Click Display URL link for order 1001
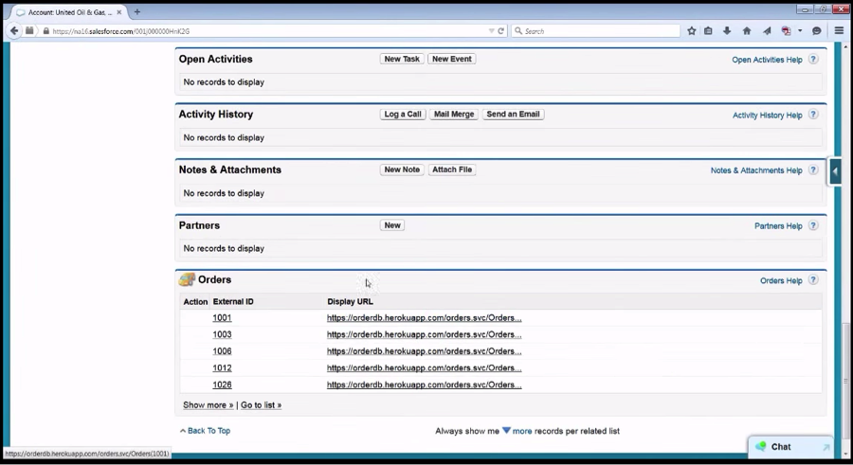 point(425,318)
